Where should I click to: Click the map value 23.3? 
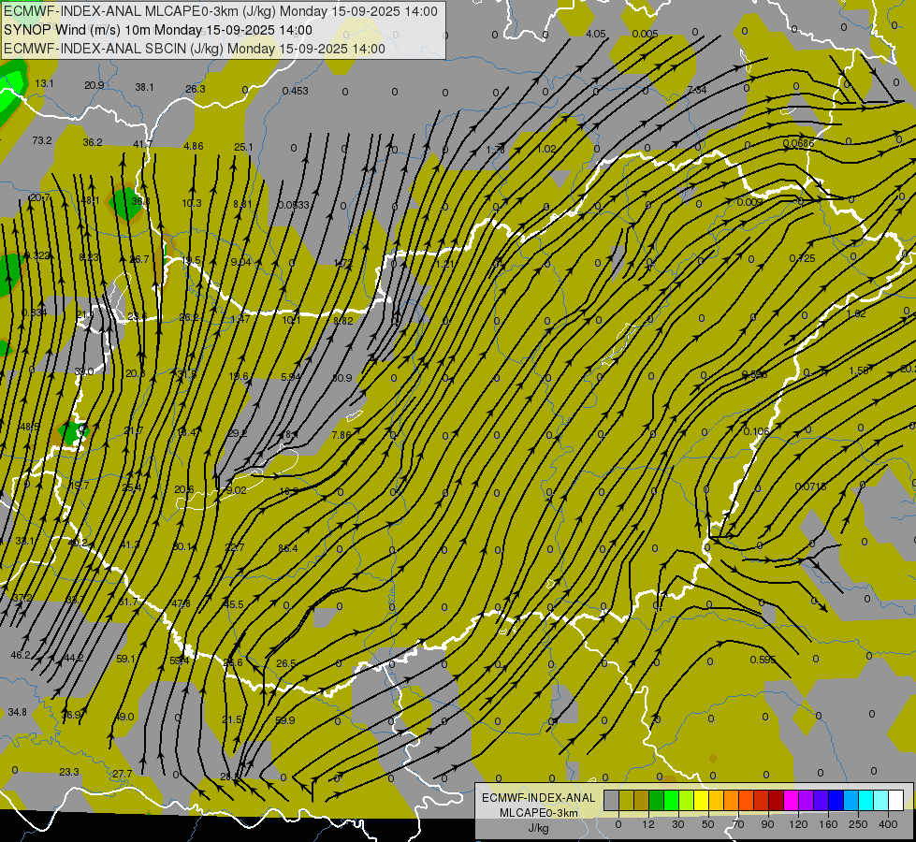pyautogui.click(x=69, y=772)
